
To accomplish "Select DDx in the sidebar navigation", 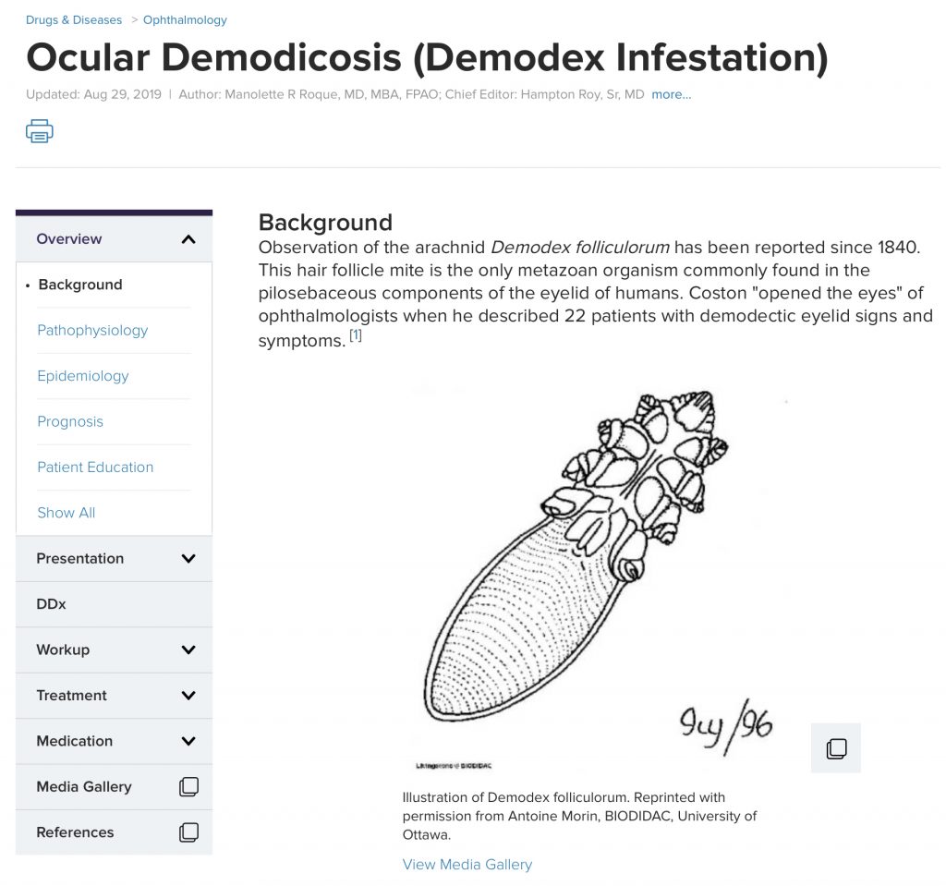I will coord(51,603).
